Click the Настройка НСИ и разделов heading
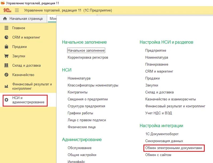The height and width of the screenshot is (163, 213). click(166, 42)
